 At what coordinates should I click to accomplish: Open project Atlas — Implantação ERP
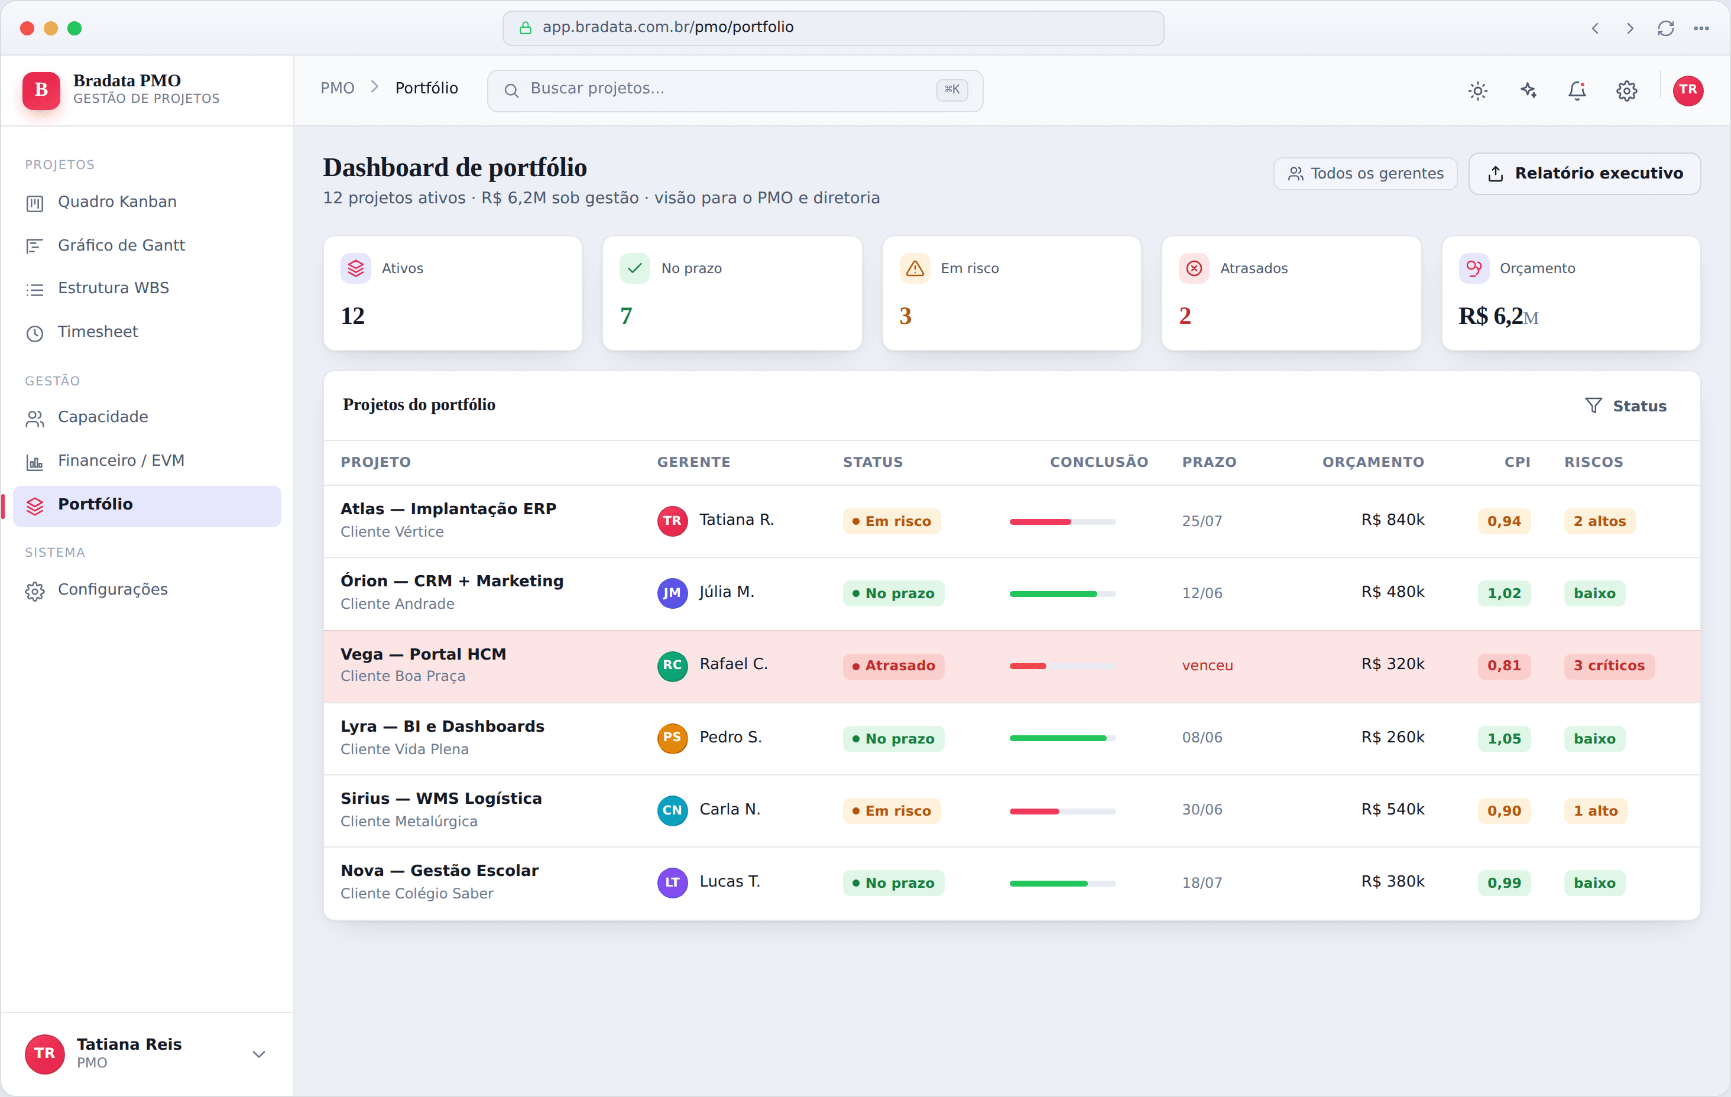[449, 509]
